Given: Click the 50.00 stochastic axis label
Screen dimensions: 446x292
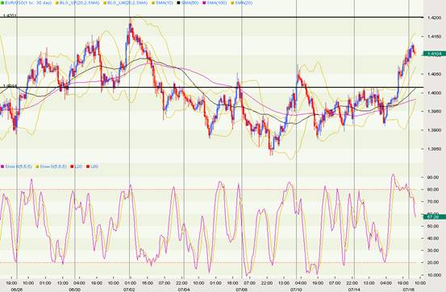Looking at the screenshot, I should tap(433, 226).
